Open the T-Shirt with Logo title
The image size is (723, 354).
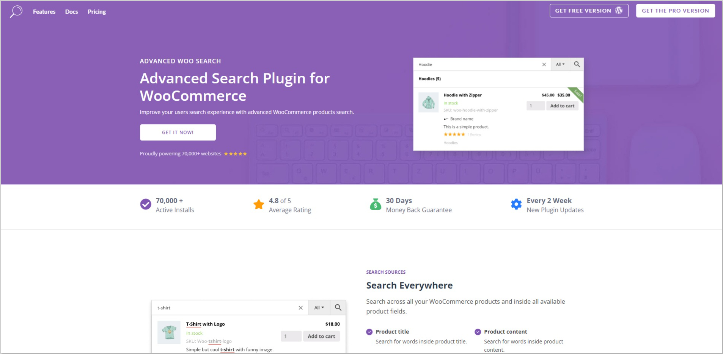click(205, 324)
